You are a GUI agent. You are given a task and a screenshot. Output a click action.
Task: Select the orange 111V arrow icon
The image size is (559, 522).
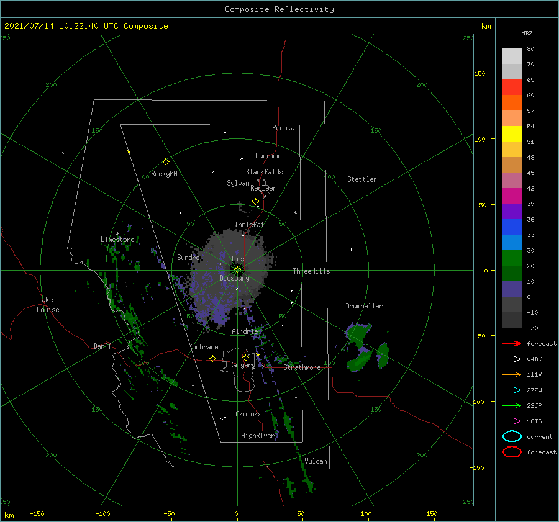point(512,374)
